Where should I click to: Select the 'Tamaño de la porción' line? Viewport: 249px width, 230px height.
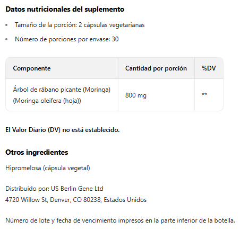[x=80, y=25]
